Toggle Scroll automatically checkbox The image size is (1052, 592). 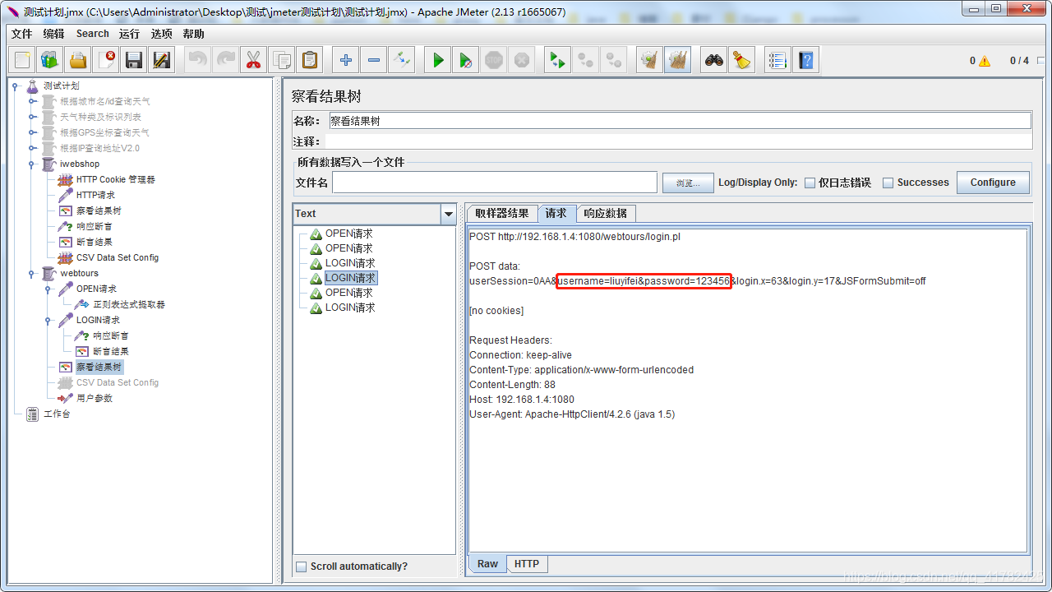pos(301,567)
